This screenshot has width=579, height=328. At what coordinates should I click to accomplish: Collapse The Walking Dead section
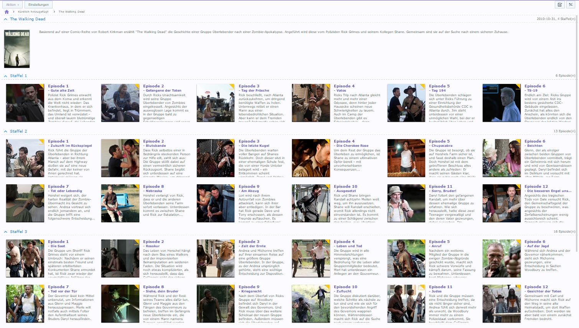[x=5, y=19]
